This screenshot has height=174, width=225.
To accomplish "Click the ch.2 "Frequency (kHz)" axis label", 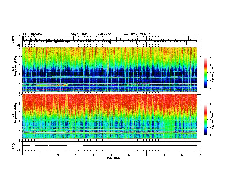I will [x=16, y=113].
